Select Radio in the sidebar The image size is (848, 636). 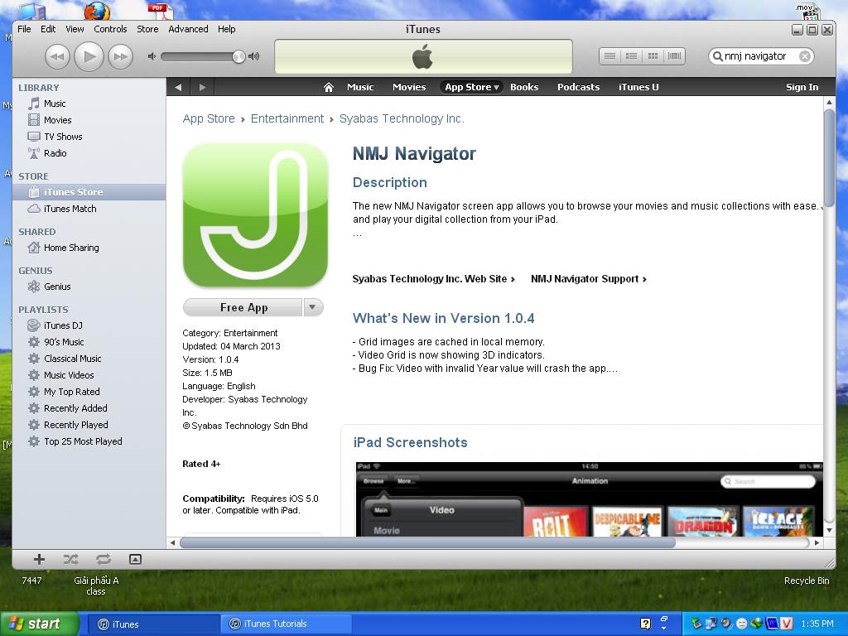[55, 153]
